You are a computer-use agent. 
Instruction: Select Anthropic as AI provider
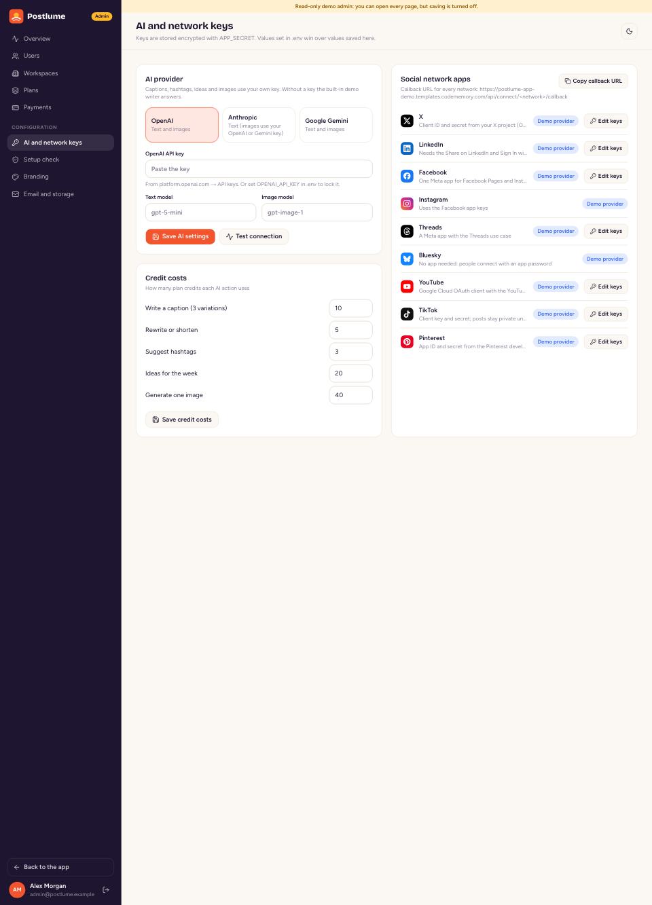259,125
